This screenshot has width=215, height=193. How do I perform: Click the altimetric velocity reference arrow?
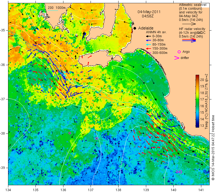click(x=189, y=24)
